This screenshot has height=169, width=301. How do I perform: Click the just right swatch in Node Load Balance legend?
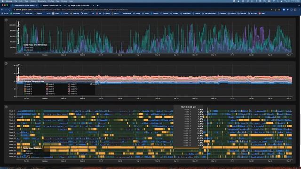(x=24, y=154)
